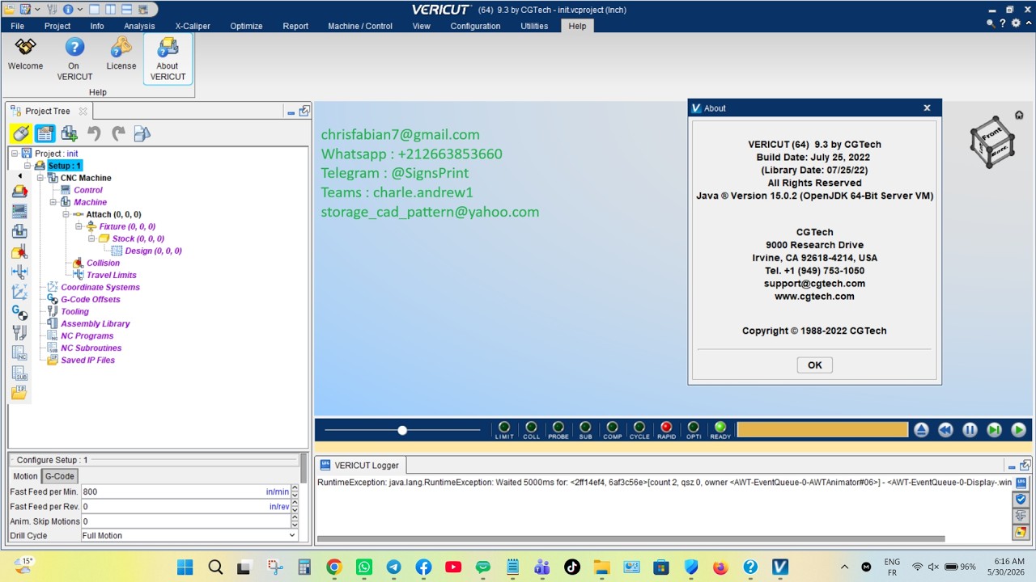Image resolution: width=1036 pixels, height=582 pixels.
Task: Click the Saved IP Files sidebar folder icon
Action: [19, 393]
